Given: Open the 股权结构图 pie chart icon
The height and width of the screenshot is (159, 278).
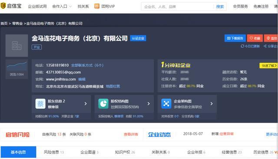Looking at the screenshot, I should pyautogui.click(x=103, y=104).
